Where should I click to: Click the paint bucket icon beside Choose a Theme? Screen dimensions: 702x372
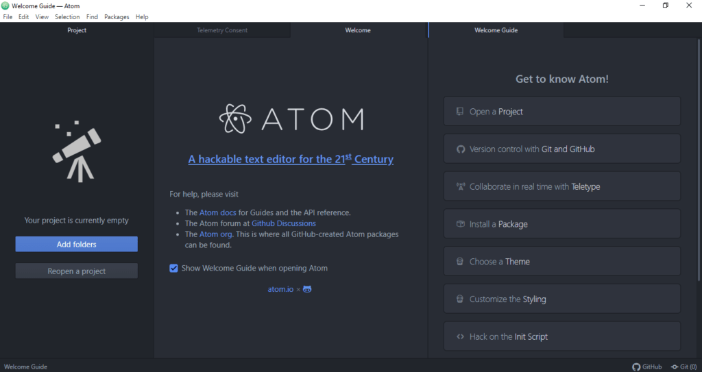click(x=460, y=262)
